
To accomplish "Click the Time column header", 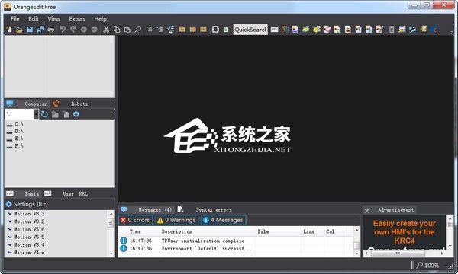I will coord(135,231).
